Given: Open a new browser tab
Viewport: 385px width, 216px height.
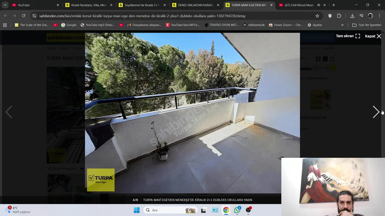Looking at the screenshot, I should (x=334, y=5).
